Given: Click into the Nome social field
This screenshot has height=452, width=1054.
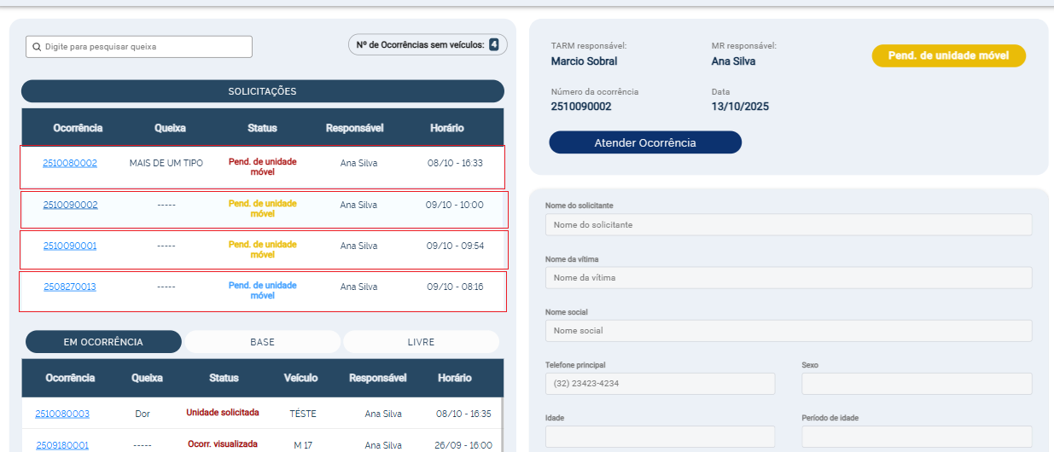Looking at the screenshot, I should [788, 331].
